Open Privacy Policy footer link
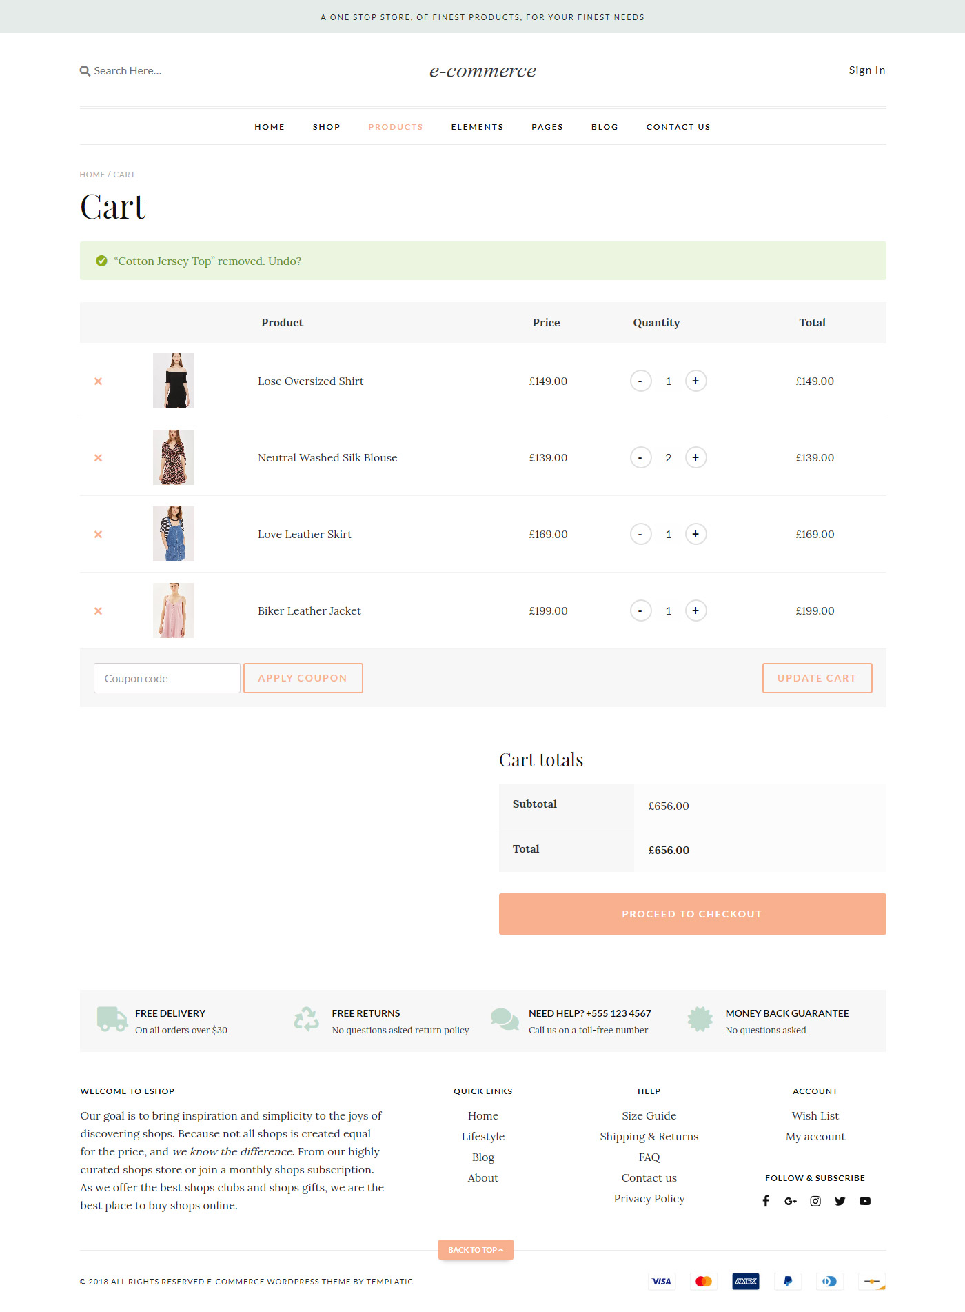The image size is (965, 1312). (x=649, y=1198)
